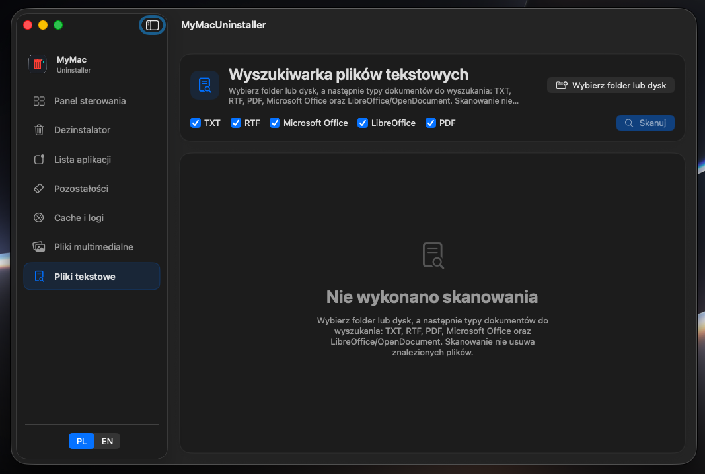Click the empty-state description paragraph
This screenshot has height=474, width=705.
[x=433, y=336]
